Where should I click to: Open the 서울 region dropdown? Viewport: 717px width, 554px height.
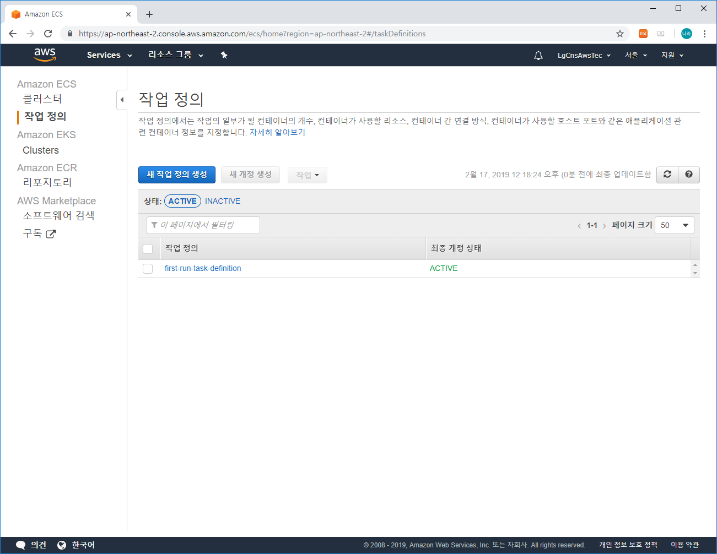[x=636, y=56]
